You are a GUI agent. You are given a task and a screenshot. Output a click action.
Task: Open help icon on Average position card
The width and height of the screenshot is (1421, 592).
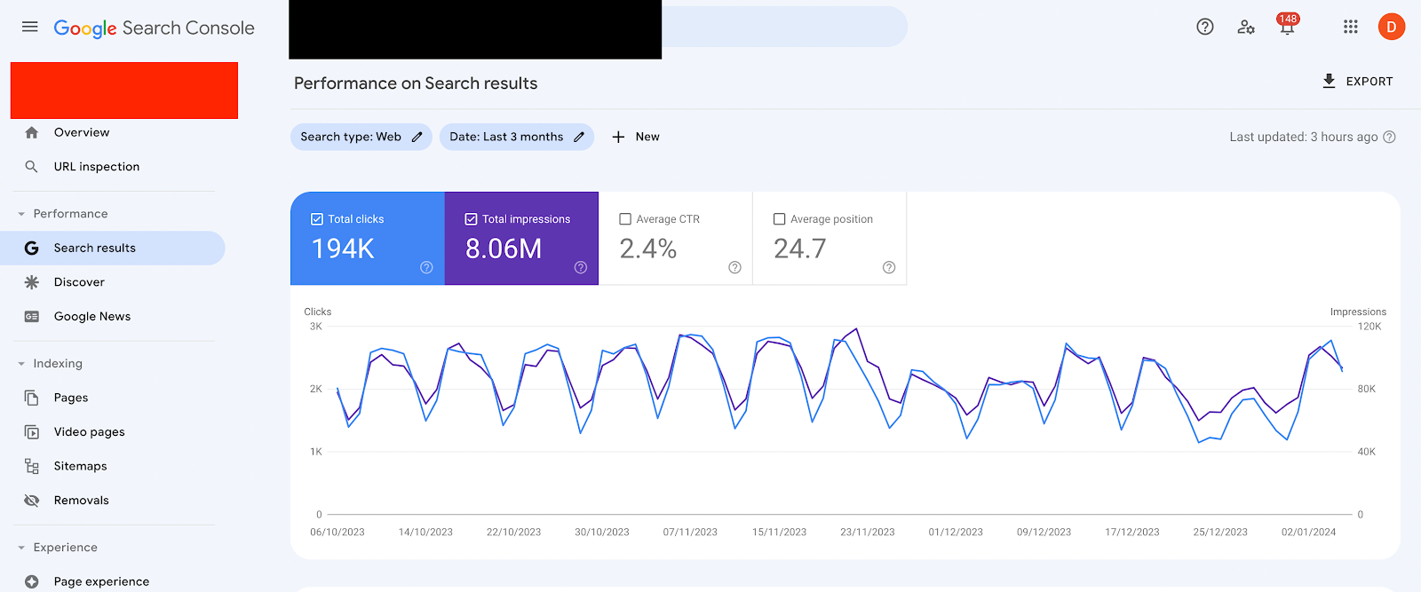889,267
